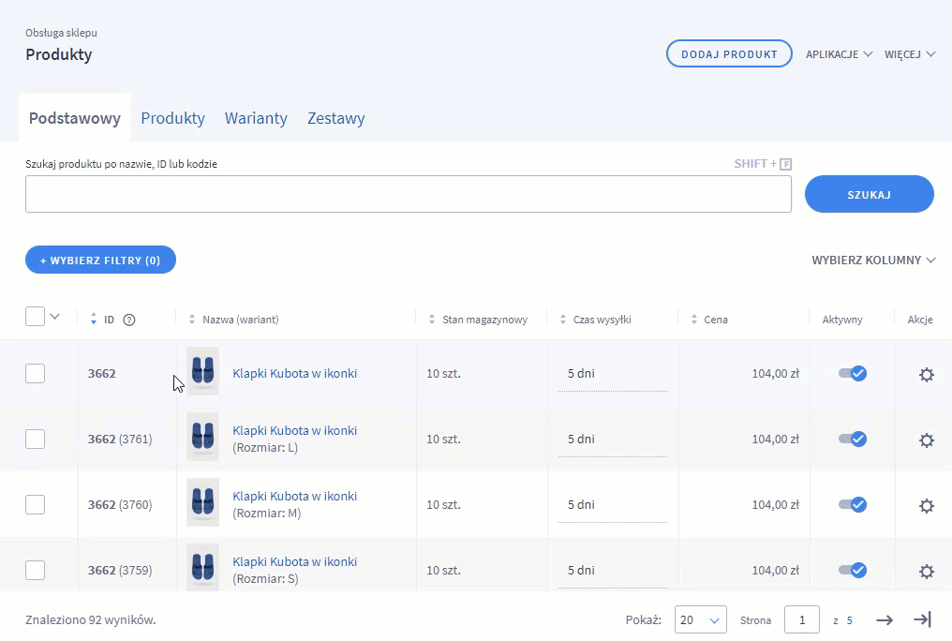
Task: Click the SZUKAJ button
Action: tap(870, 194)
